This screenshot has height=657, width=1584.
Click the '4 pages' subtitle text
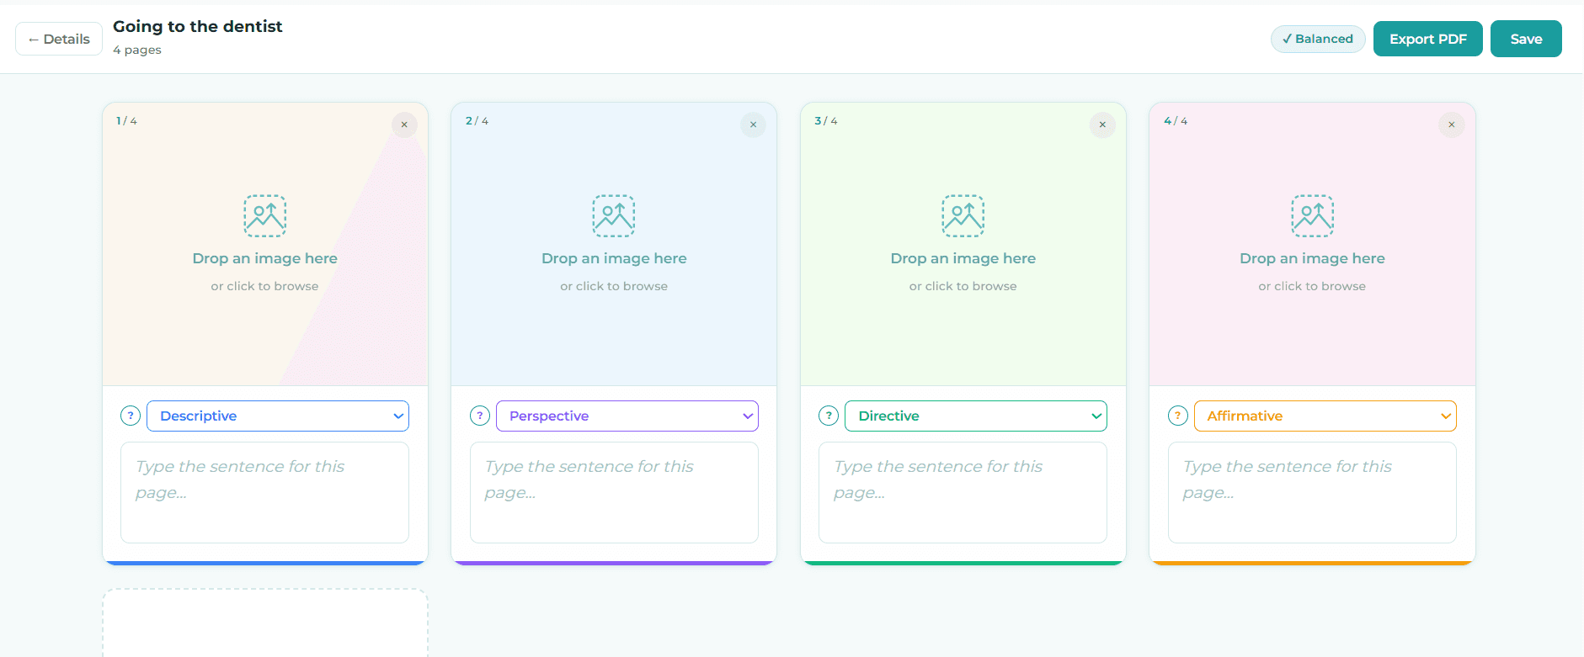137,50
